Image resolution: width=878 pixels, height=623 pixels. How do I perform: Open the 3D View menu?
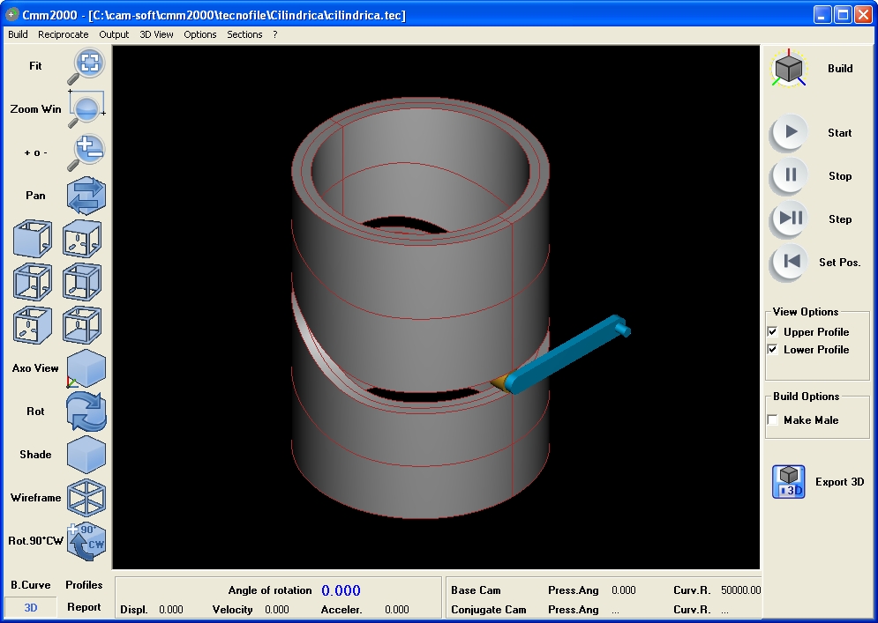tap(156, 34)
